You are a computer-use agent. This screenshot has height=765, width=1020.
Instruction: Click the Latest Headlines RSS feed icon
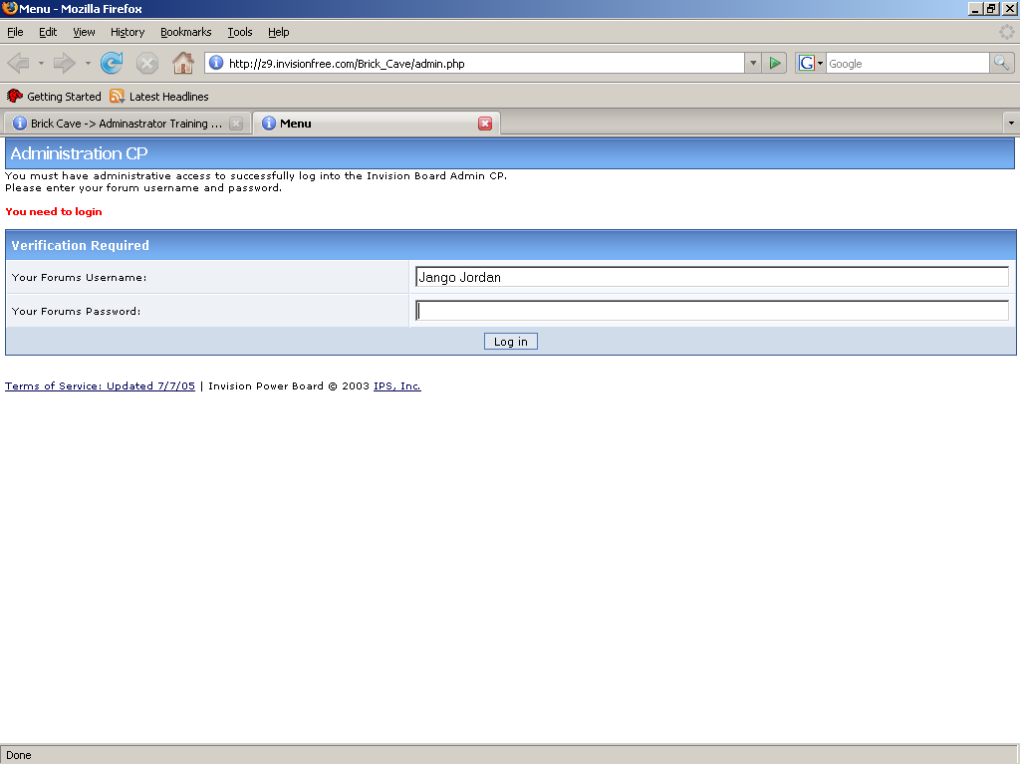click(x=118, y=97)
